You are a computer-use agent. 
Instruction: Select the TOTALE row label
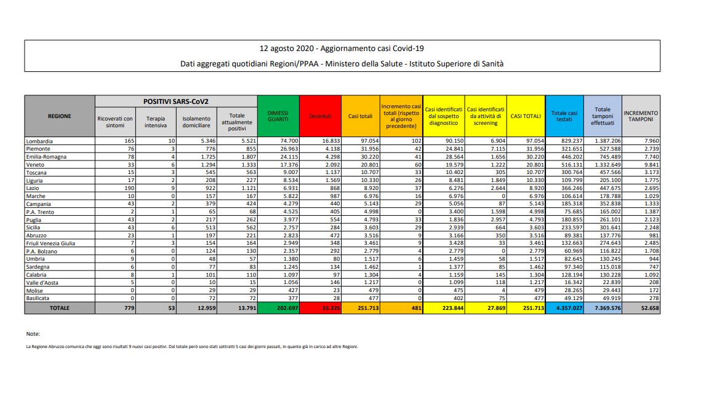(60, 307)
